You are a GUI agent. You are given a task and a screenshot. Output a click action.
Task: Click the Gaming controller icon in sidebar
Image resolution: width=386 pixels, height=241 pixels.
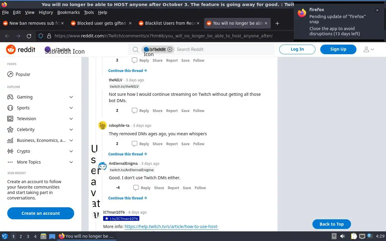[x=10, y=97]
